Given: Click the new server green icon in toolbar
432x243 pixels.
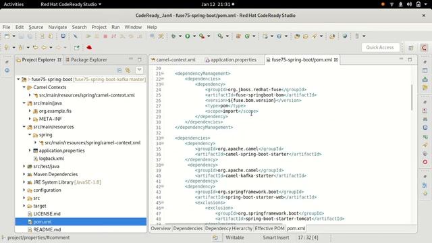Looking at the screenshot, I should click(247, 36).
